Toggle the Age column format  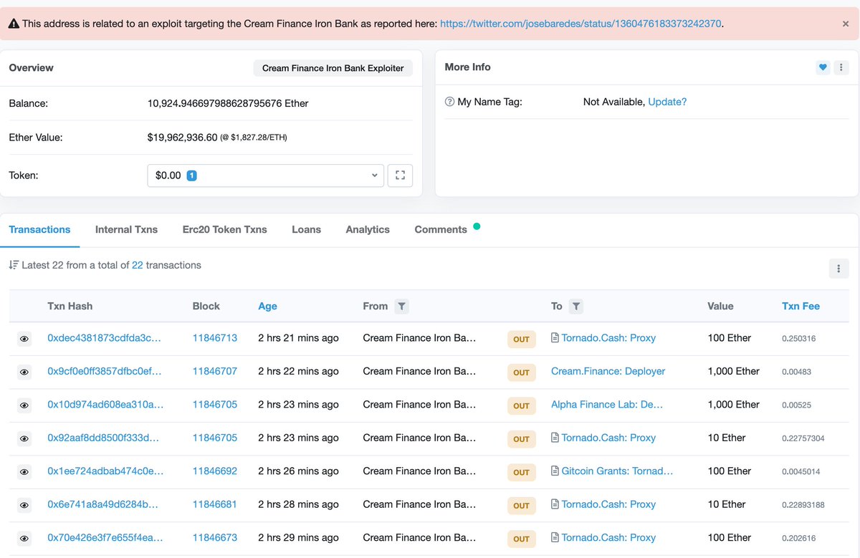pos(267,306)
